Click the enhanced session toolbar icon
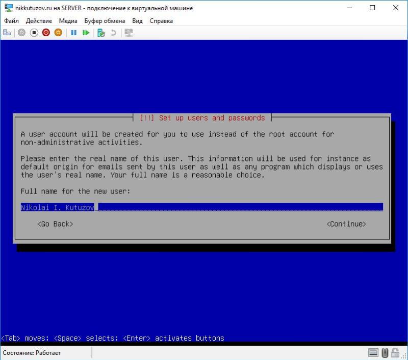Screen dimensions: 408x360 (129, 32)
